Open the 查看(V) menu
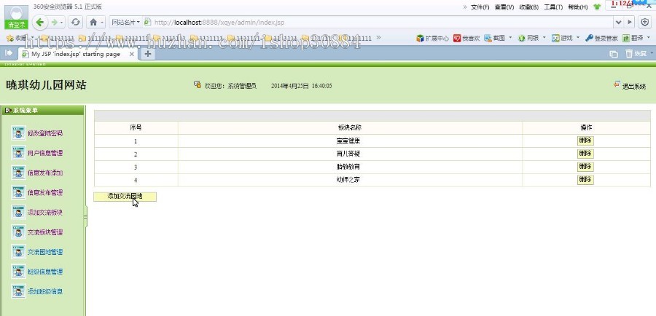 [504, 7]
